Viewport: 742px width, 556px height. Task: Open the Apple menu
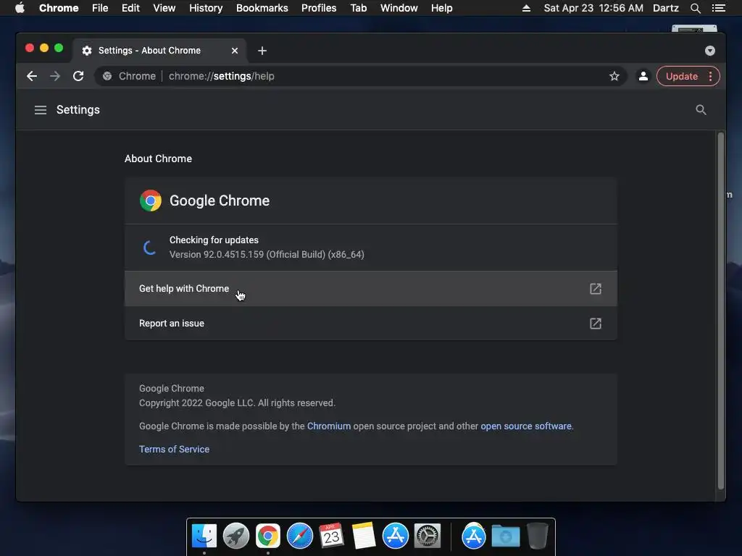20,8
